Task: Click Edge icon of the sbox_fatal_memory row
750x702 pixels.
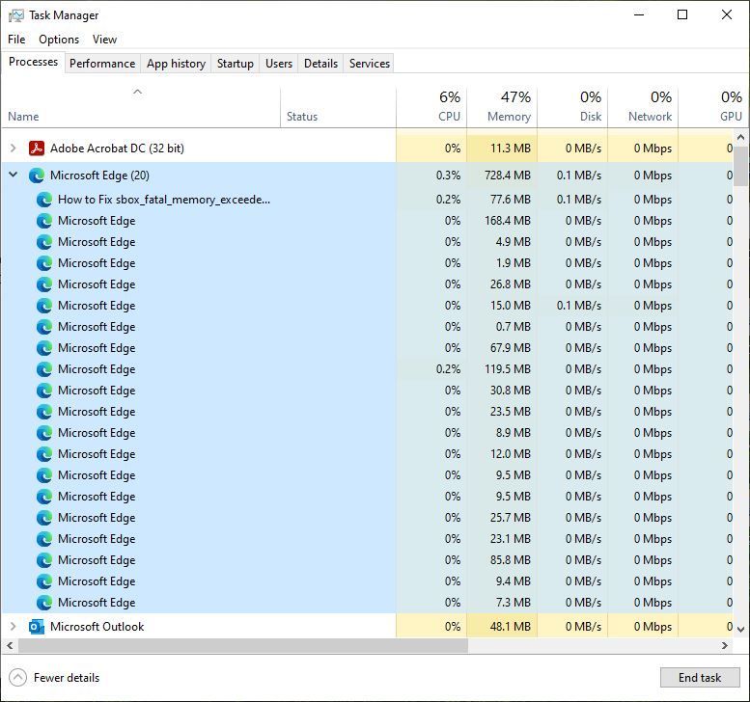Action: pos(44,200)
